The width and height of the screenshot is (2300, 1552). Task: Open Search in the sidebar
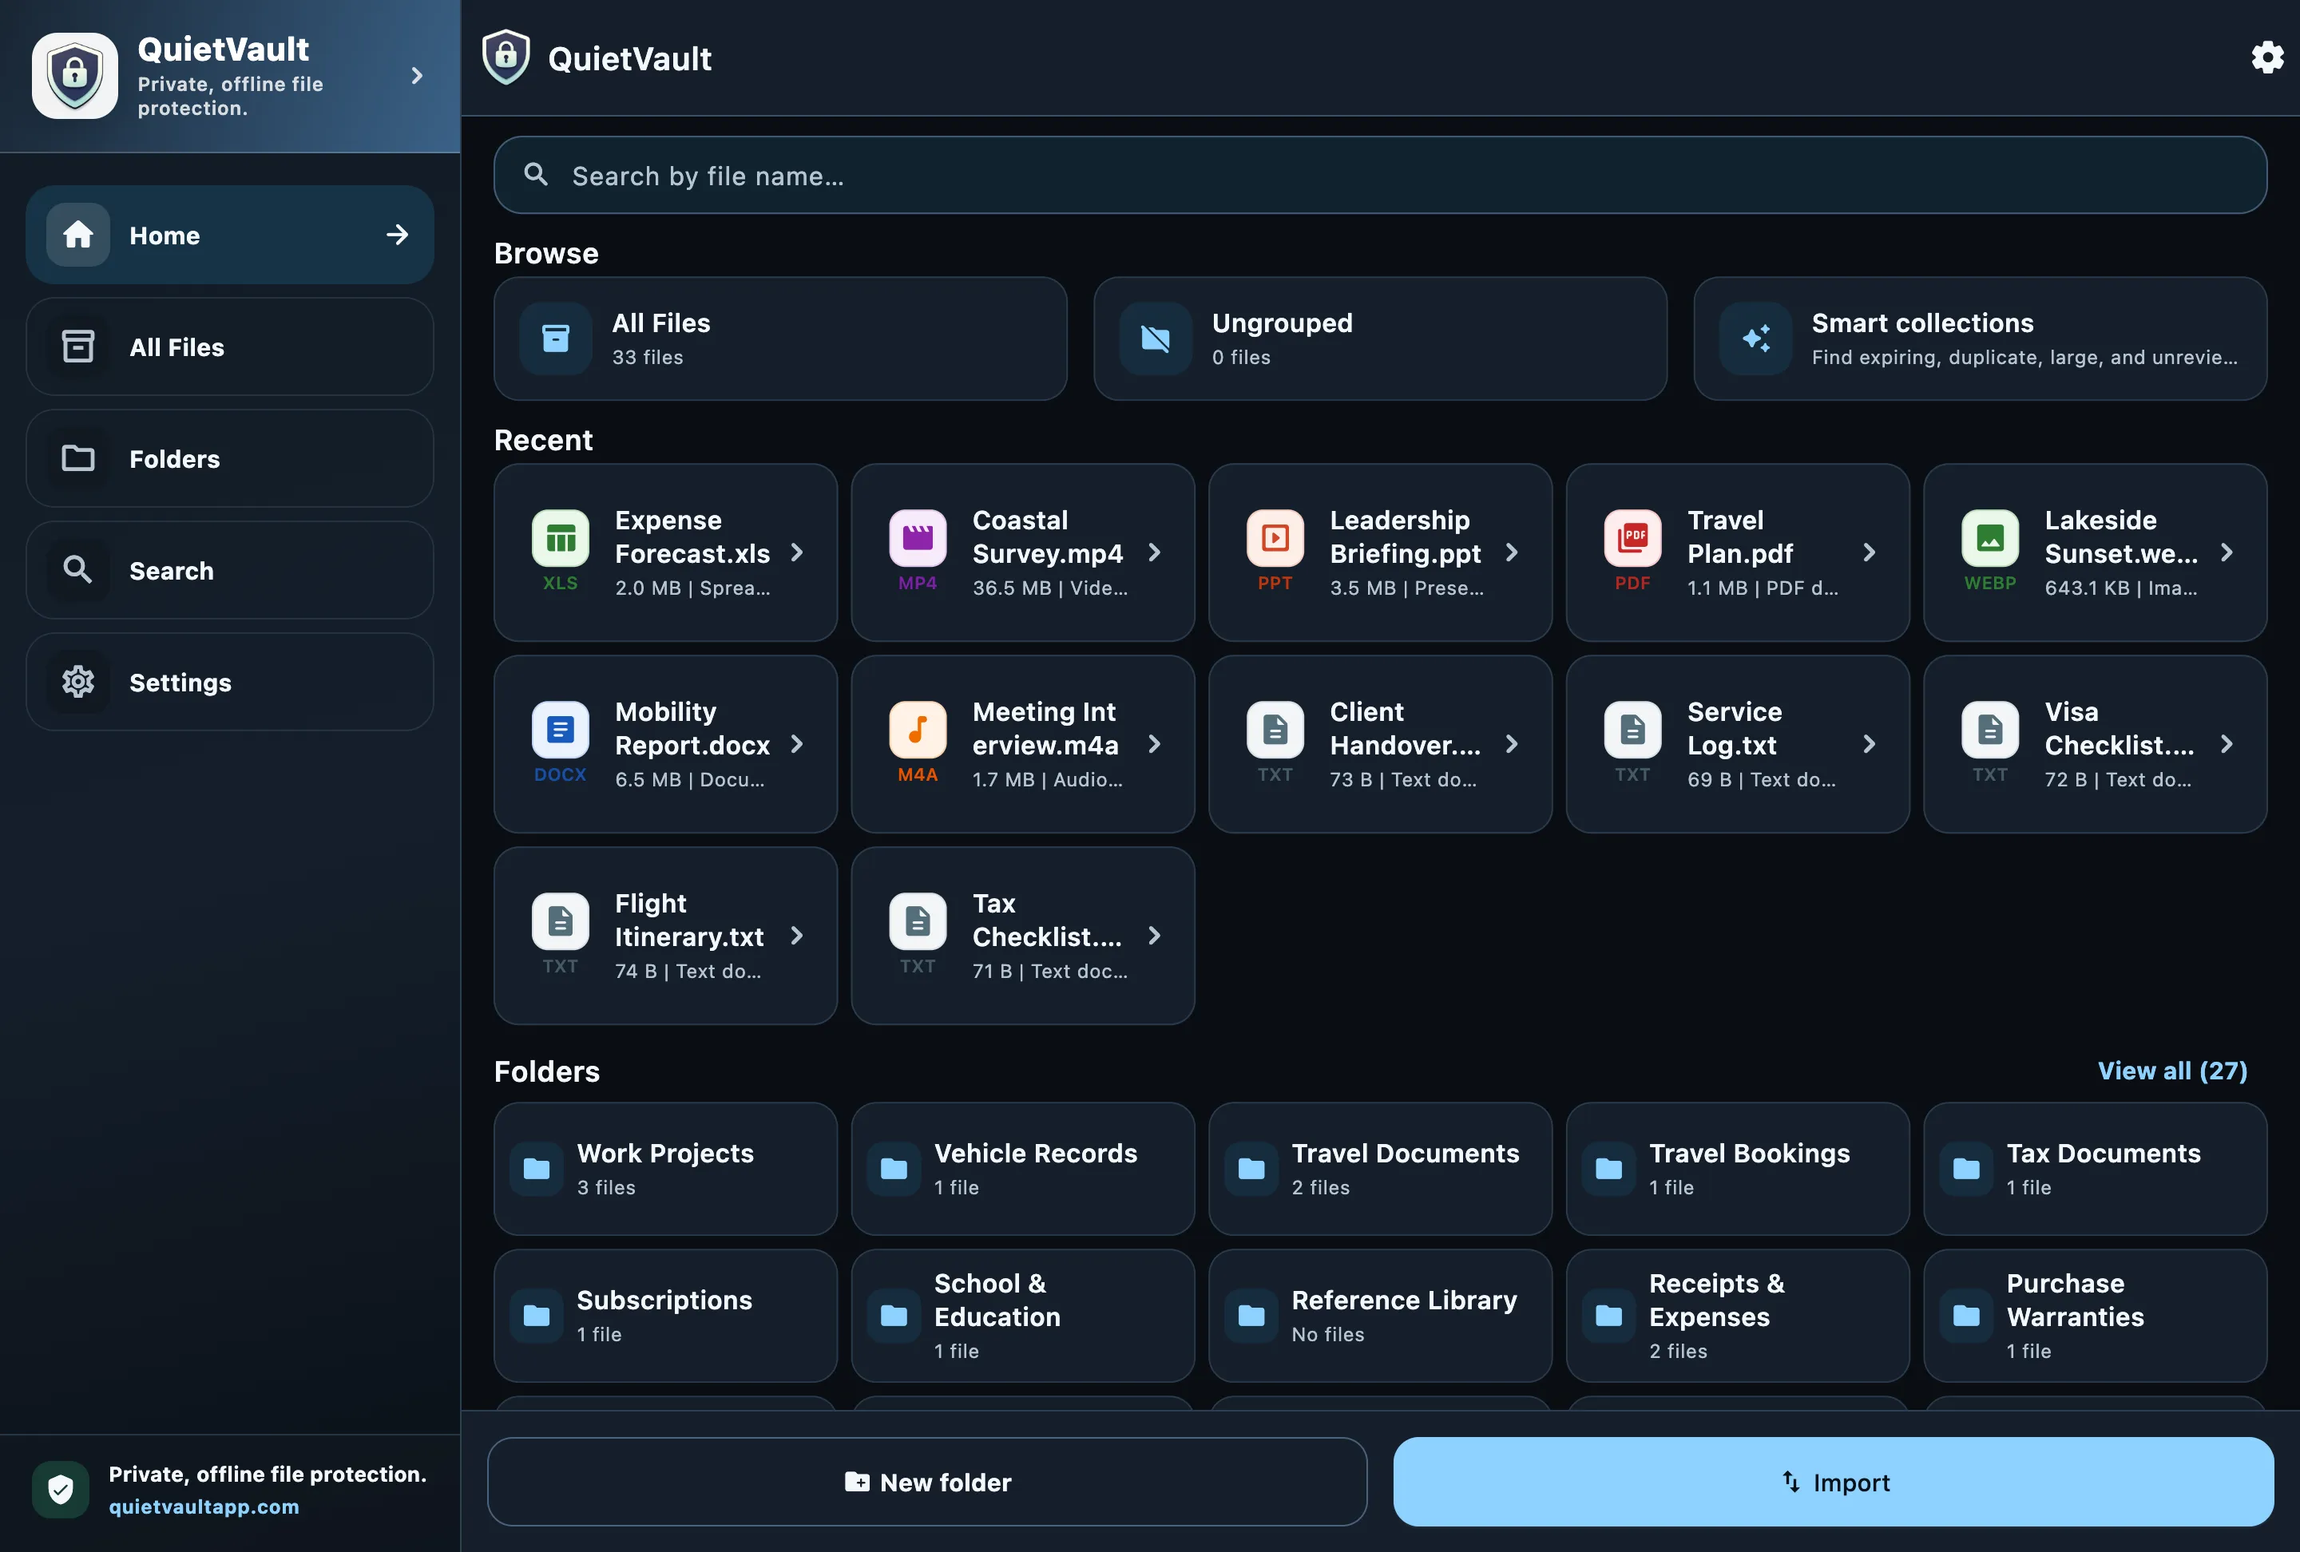pyautogui.click(x=230, y=571)
